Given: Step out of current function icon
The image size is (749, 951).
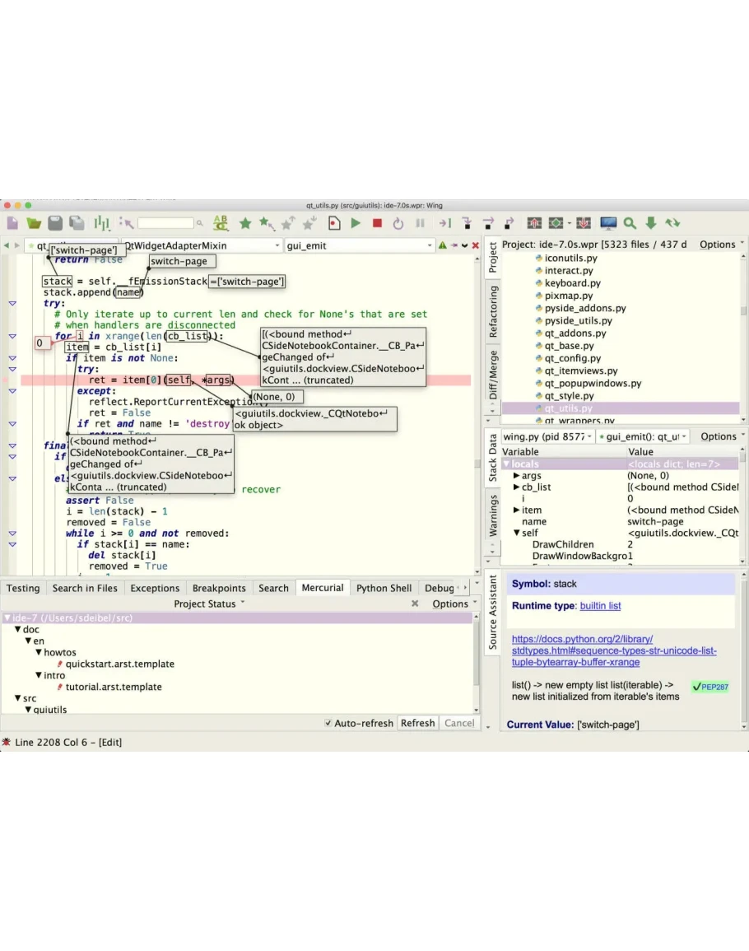Looking at the screenshot, I should pyautogui.click(x=509, y=223).
